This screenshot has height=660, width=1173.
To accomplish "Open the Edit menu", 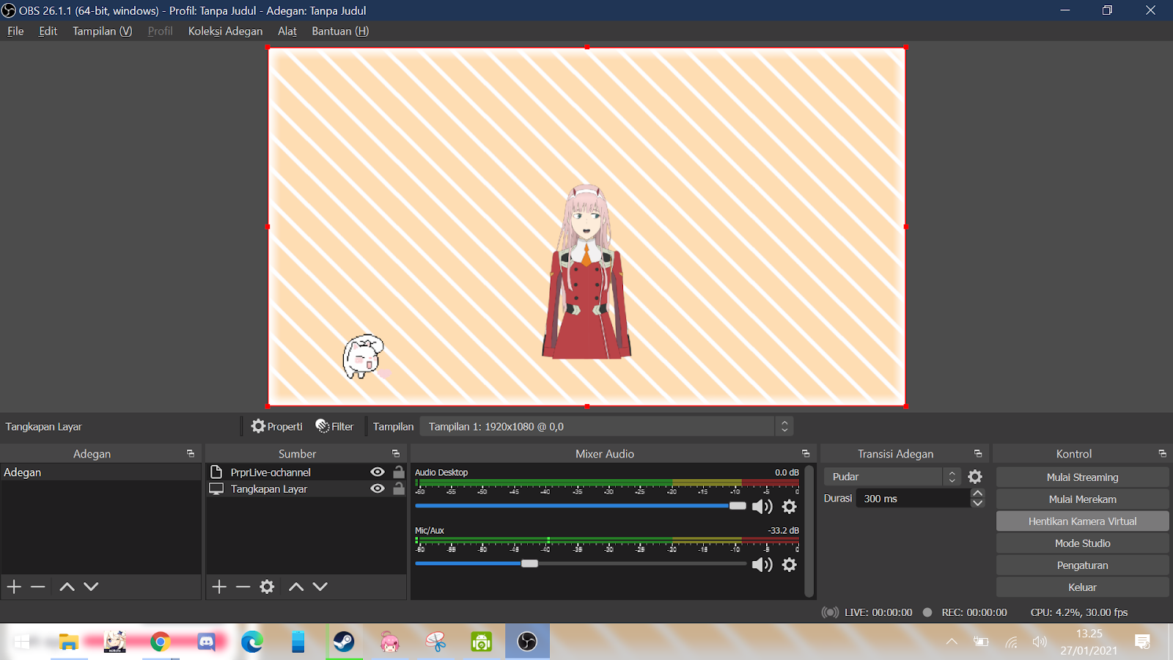I will [48, 31].
